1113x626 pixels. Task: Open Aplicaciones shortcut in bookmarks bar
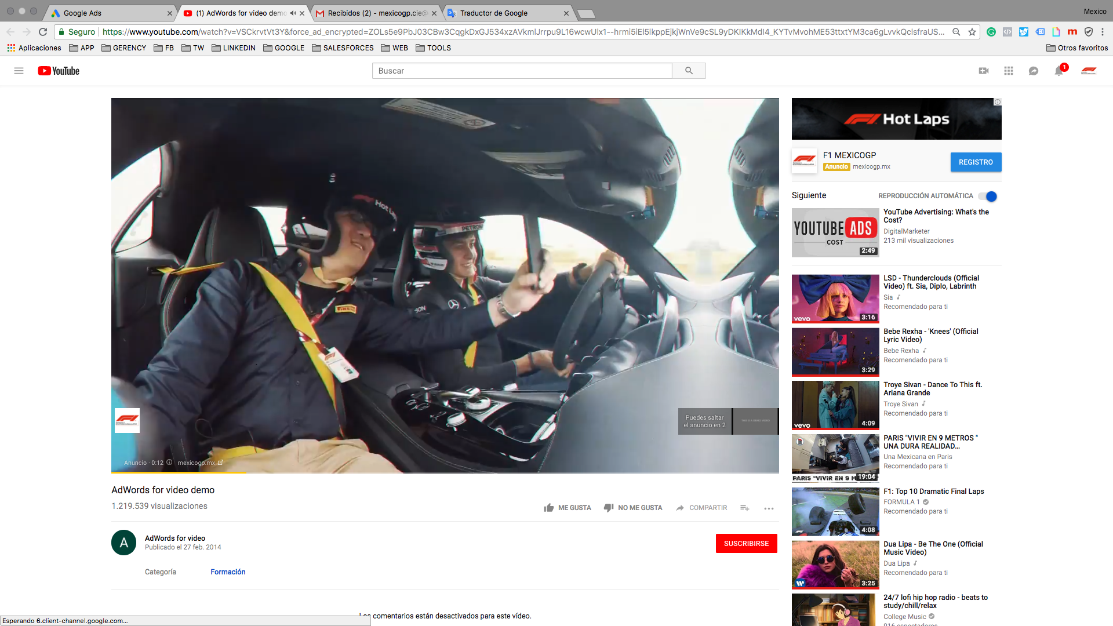click(x=34, y=48)
